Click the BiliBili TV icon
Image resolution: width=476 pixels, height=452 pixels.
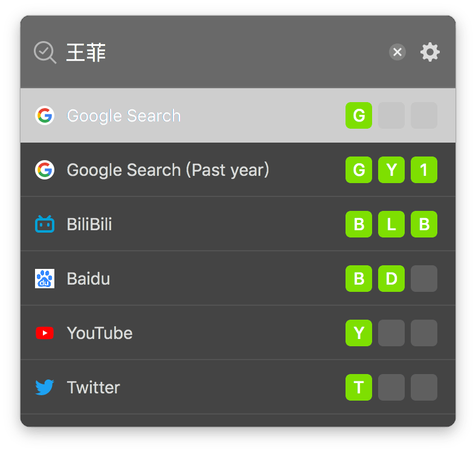[45, 224]
